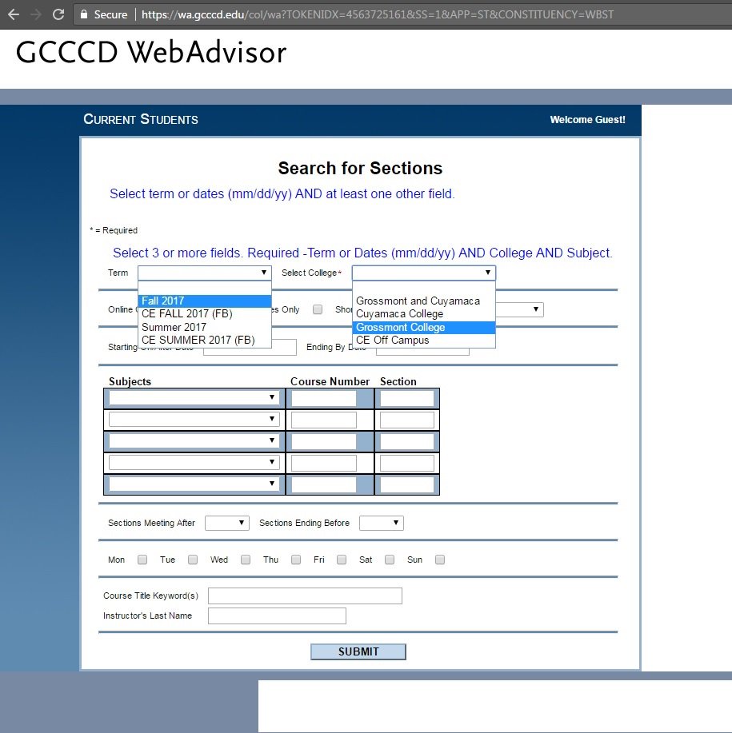The image size is (732, 733).
Task: Open the fourth Subjects dropdown
Action: pos(194,462)
